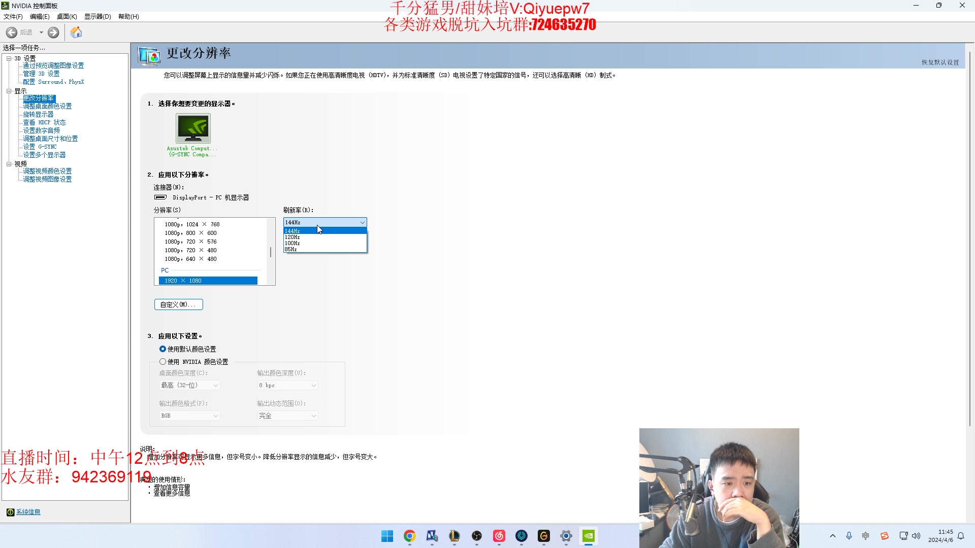Open OBS Studio from the taskbar

pyautogui.click(x=477, y=536)
